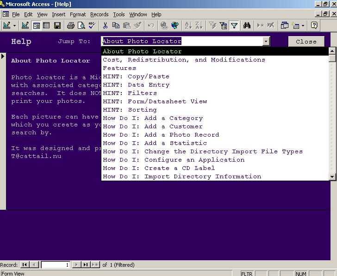Open the Tools menu

(119, 14)
